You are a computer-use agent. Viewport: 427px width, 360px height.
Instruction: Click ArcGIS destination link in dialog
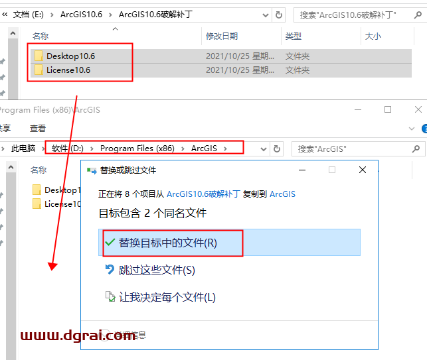pos(282,194)
